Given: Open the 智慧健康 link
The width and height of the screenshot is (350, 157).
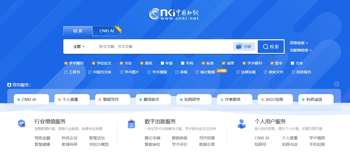Looking at the screenshot, I should [x=42, y=145].
